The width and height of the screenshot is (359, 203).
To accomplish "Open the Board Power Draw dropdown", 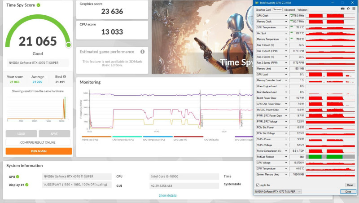I will coord(286,98).
